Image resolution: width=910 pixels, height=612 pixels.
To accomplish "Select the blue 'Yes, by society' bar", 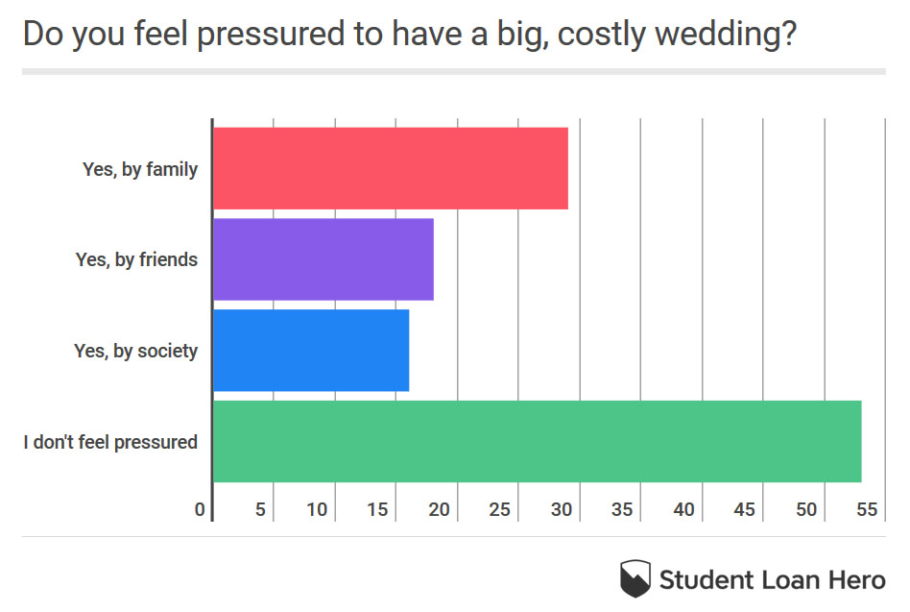I will 310,351.
